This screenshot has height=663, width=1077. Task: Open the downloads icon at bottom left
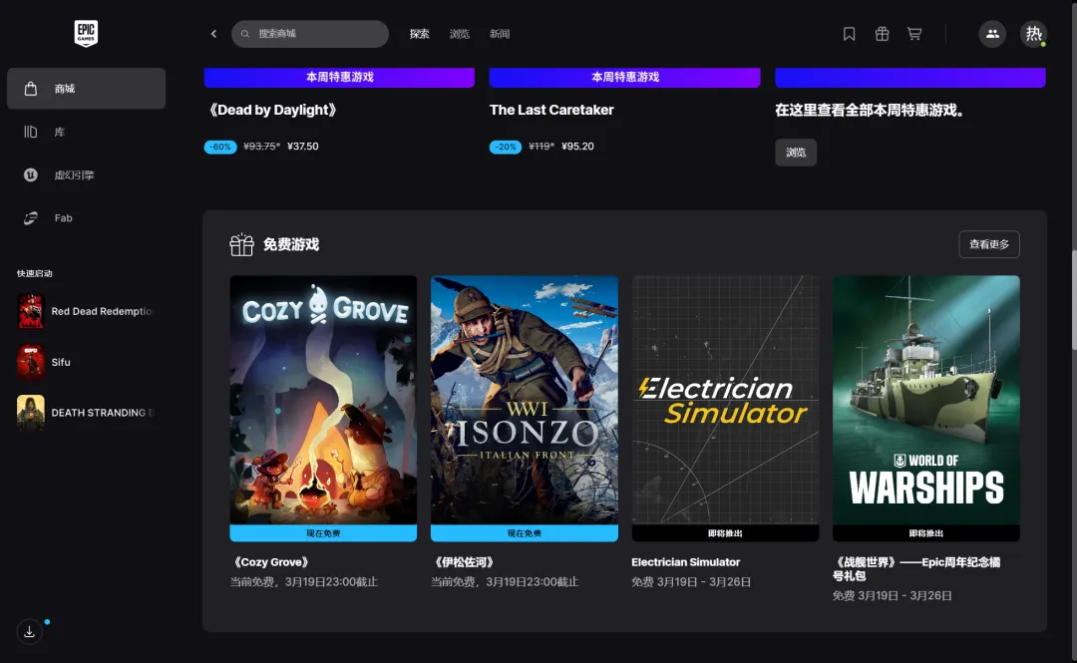click(x=30, y=631)
